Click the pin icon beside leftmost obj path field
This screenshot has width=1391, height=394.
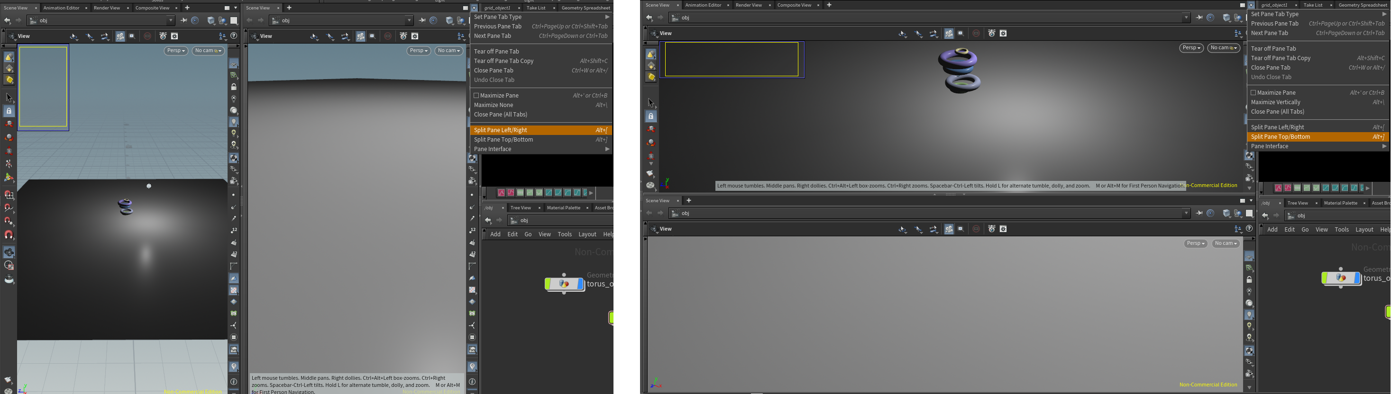(x=183, y=20)
